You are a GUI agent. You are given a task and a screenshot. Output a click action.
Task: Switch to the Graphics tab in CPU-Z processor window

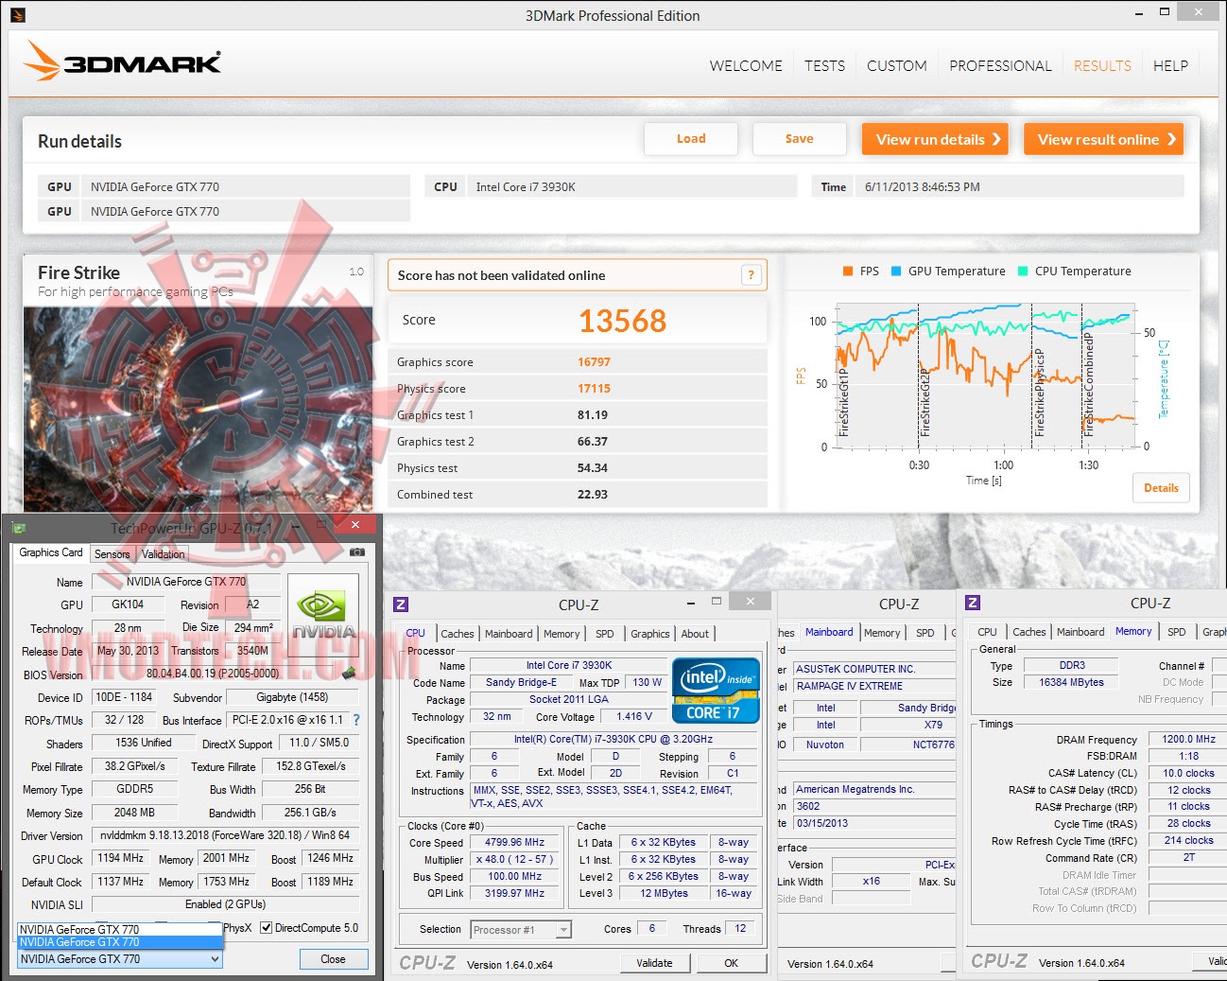[650, 634]
